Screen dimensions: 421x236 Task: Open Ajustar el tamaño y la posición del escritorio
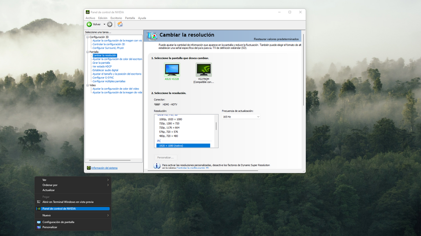(x=117, y=74)
